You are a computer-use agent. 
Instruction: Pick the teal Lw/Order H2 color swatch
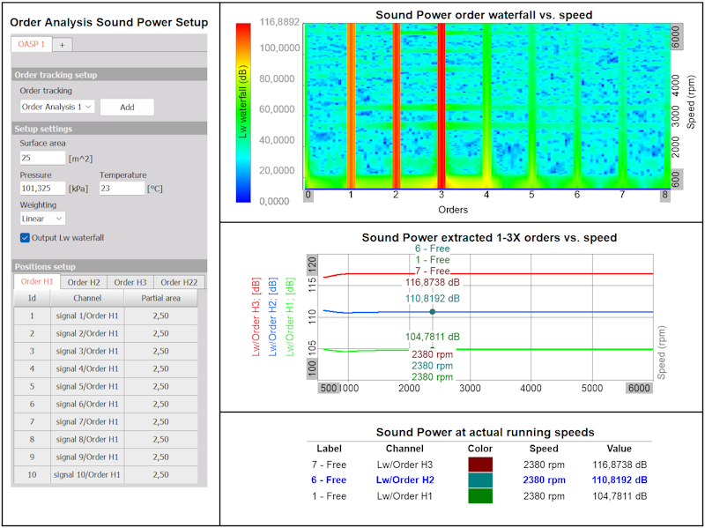coord(480,480)
